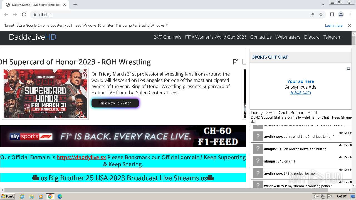The height and width of the screenshot is (200, 356).
Task: Open the Windows Start menu
Action: [8, 196]
